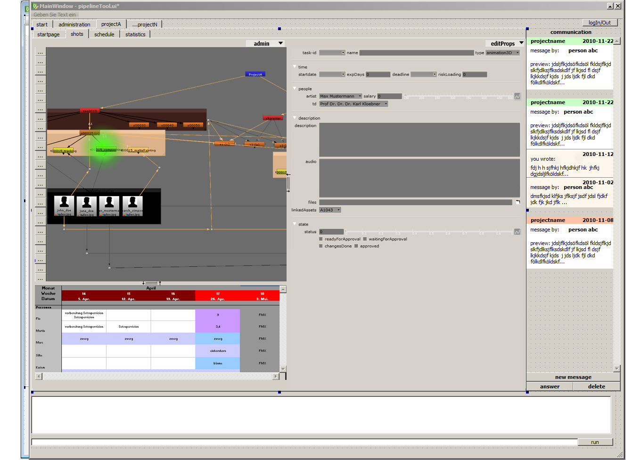Open the task-id combo box
This screenshot has width=641, height=460.
click(x=332, y=53)
